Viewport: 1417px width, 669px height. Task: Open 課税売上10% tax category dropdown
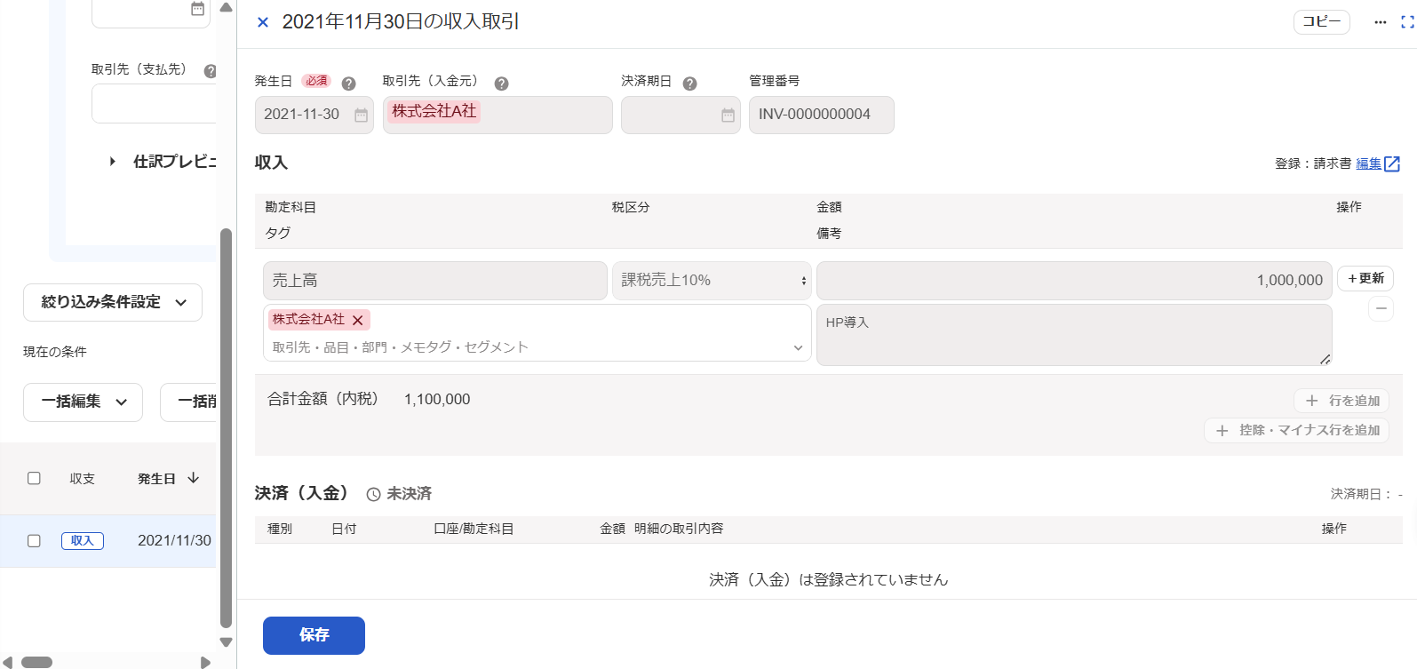(712, 281)
